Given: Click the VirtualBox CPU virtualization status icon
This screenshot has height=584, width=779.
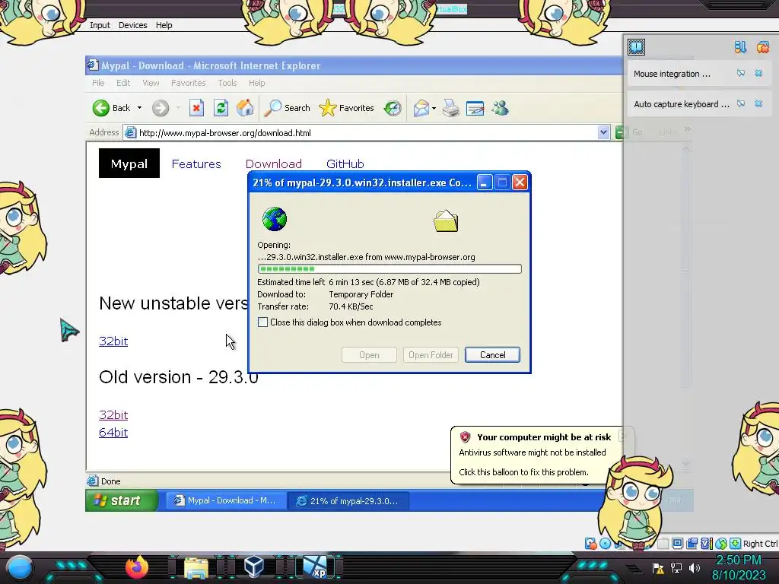Looking at the screenshot, I should coord(706,543).
